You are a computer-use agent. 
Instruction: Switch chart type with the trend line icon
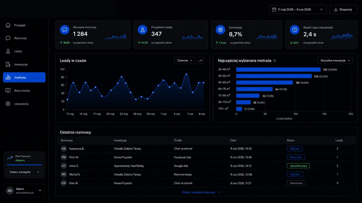click(201, 60)
